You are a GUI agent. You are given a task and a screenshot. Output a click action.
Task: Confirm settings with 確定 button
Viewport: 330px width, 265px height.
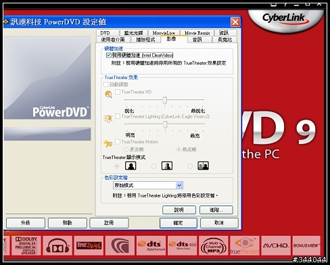coord(179,223)
